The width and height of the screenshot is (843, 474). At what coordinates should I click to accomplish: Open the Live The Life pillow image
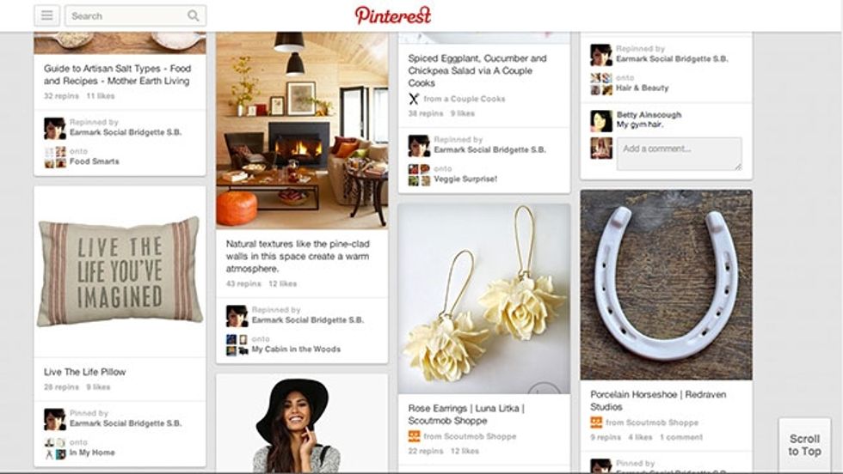coord(120,272)
